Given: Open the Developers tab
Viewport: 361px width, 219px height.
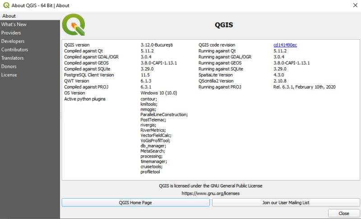Looking at the screenshot, I should click(30, 41).
